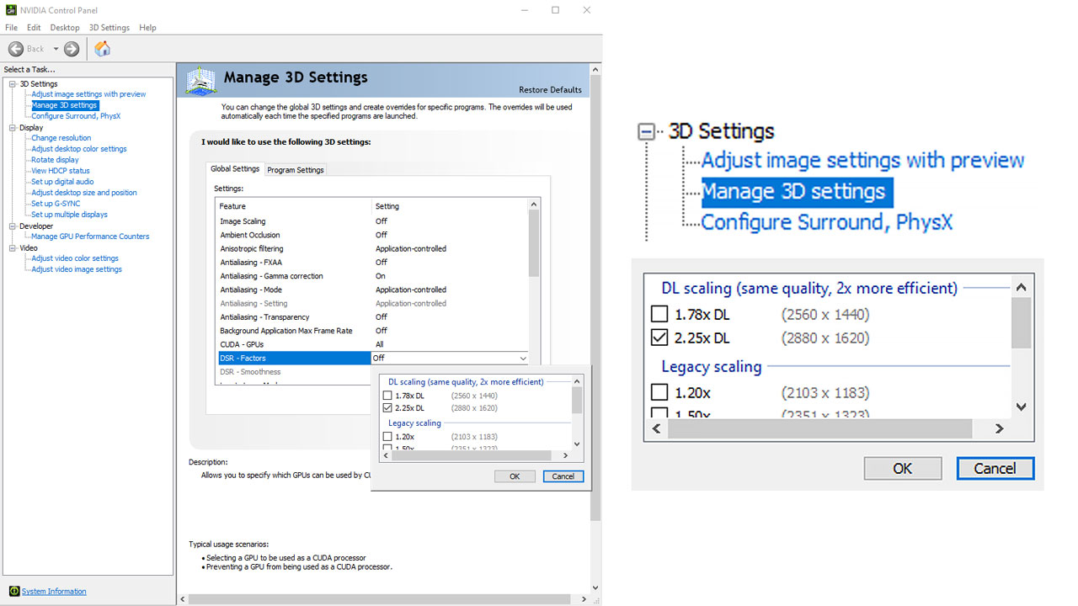Collapse 3D Settings node in the small task tree
The image size is (1078, 606).
tap(13, 83)
